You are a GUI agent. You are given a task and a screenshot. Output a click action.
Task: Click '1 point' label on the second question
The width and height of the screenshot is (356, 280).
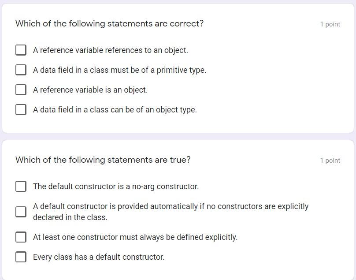[x=330, y=161]
